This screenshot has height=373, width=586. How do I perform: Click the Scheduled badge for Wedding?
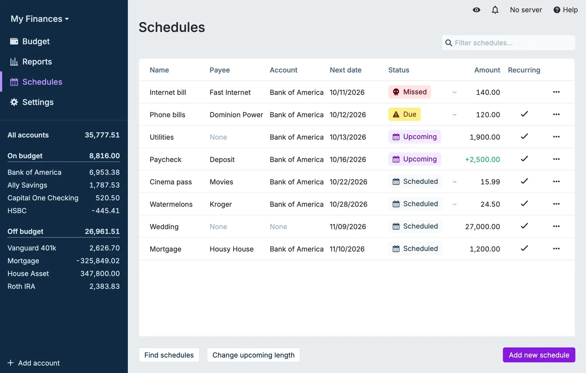(x=415, y=226)
